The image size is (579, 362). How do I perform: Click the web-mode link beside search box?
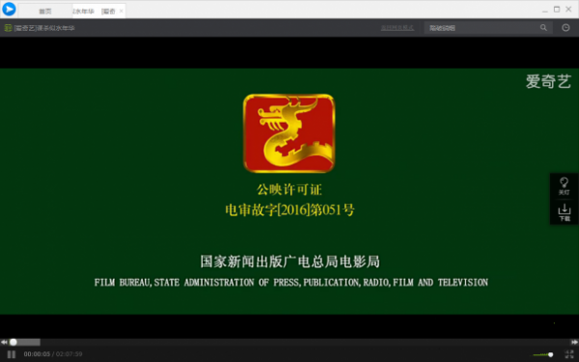click(x=398, y=28)
